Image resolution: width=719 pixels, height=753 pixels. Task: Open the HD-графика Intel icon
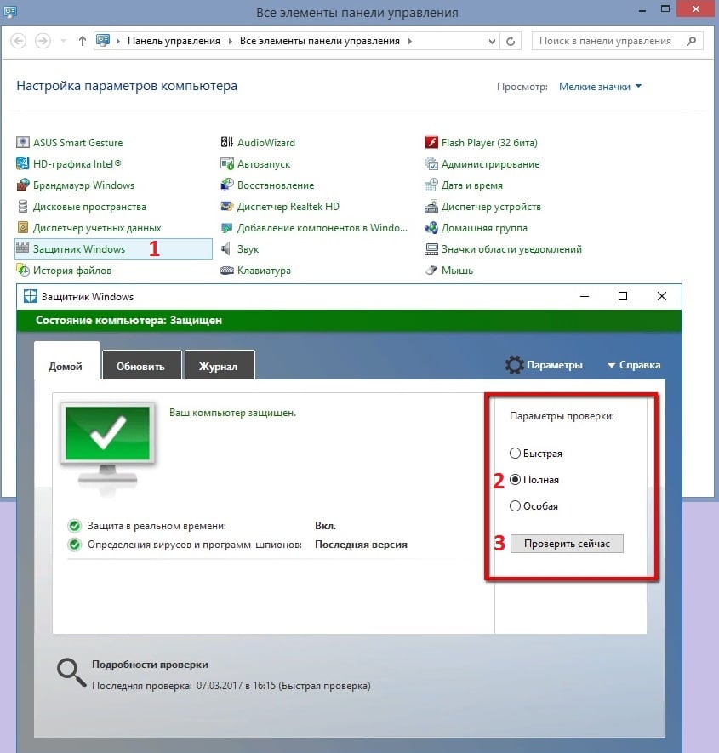[23, 163]
